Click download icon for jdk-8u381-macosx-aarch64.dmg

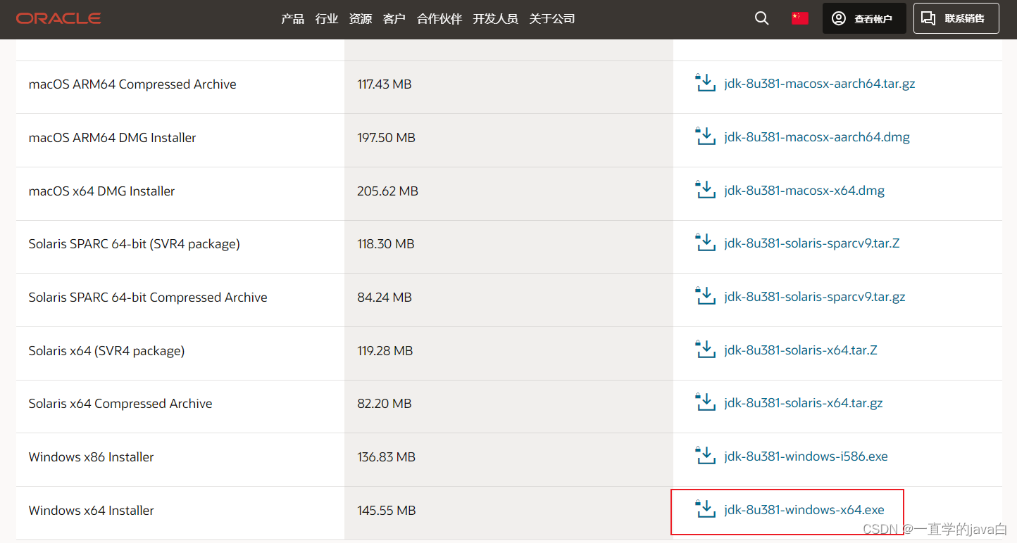(x=705, y=136)
